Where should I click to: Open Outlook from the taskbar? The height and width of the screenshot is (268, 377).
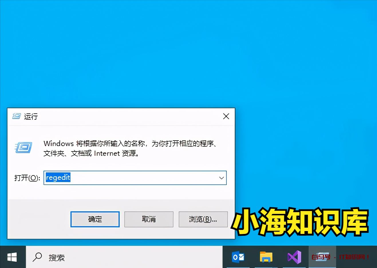click(x=238, y=257)
